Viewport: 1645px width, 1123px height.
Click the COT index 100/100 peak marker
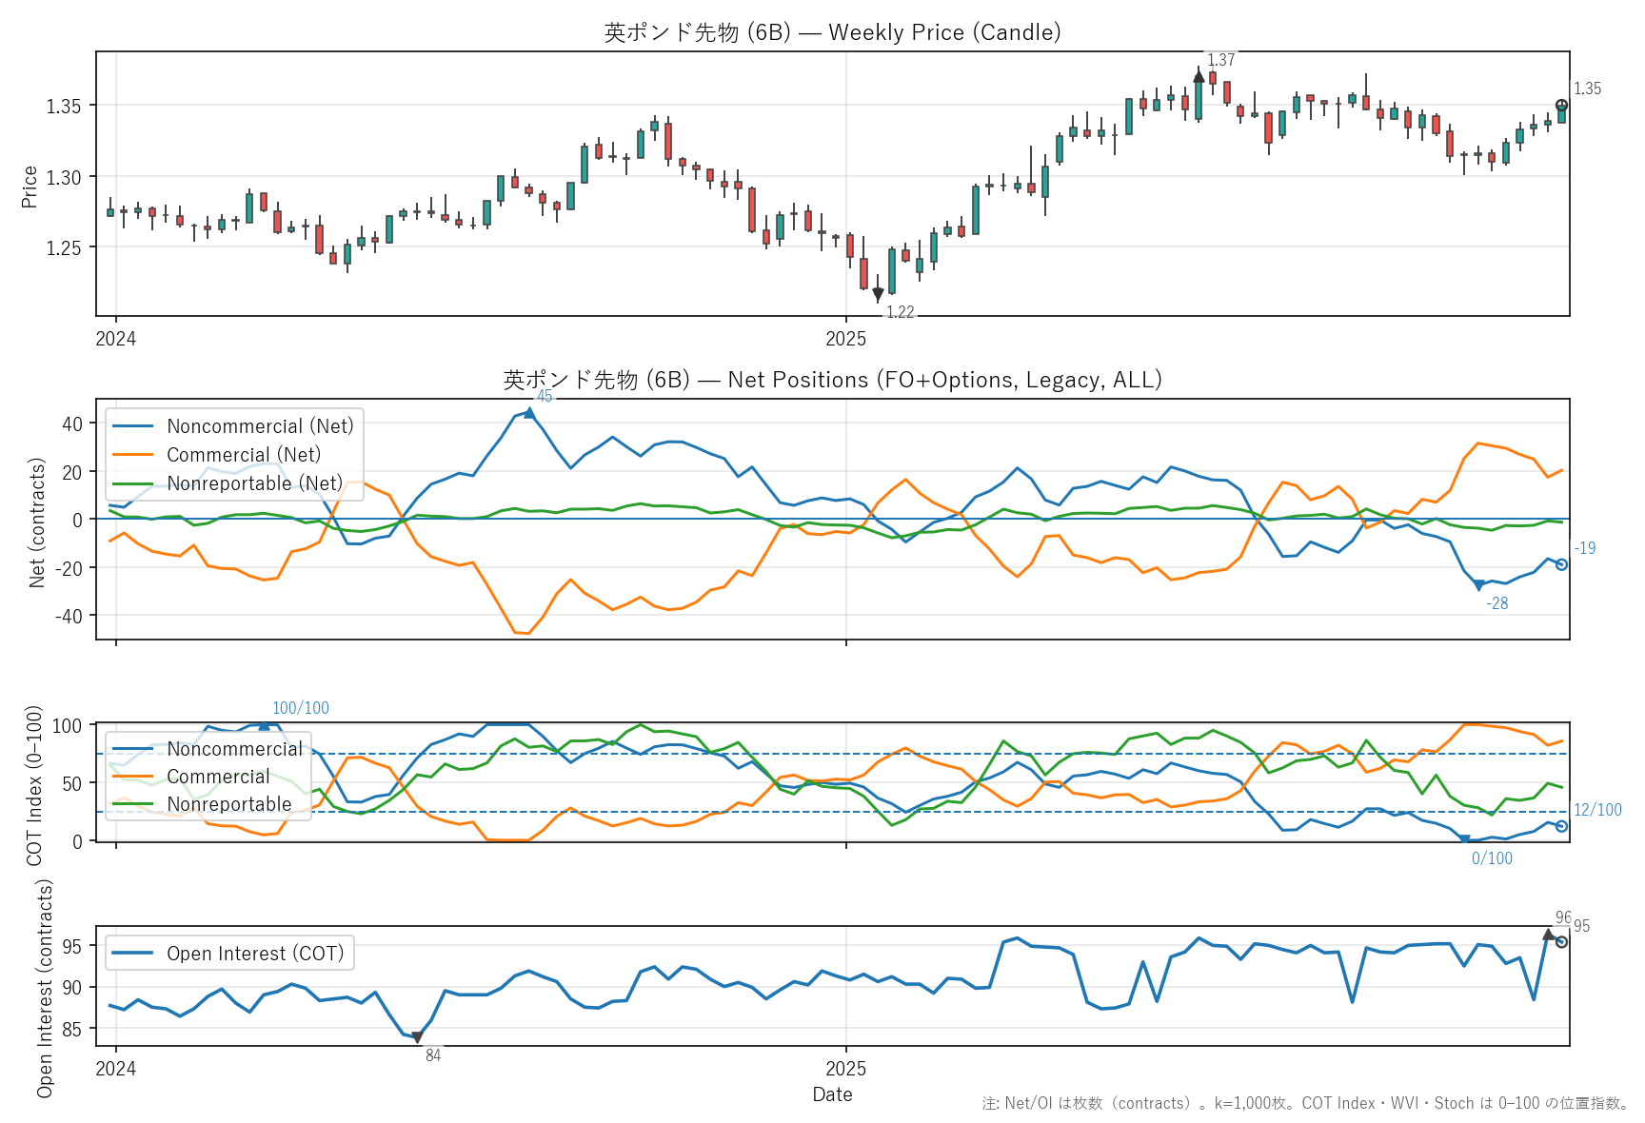tap(264, 725)
